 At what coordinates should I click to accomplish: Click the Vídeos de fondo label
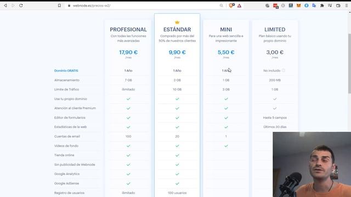coord(66,146)
